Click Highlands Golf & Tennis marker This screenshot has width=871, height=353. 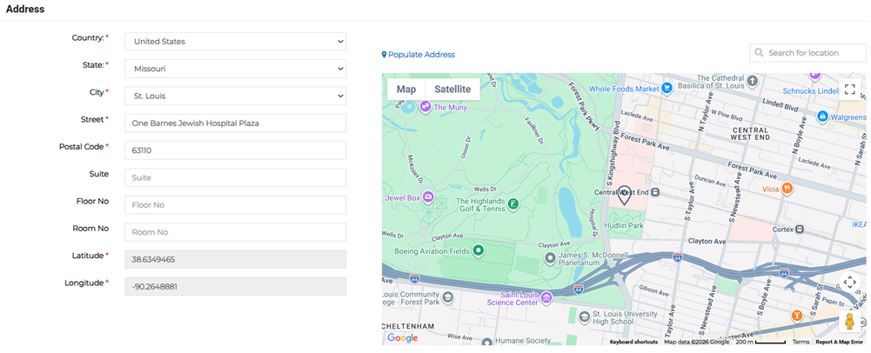click(514, 205)
